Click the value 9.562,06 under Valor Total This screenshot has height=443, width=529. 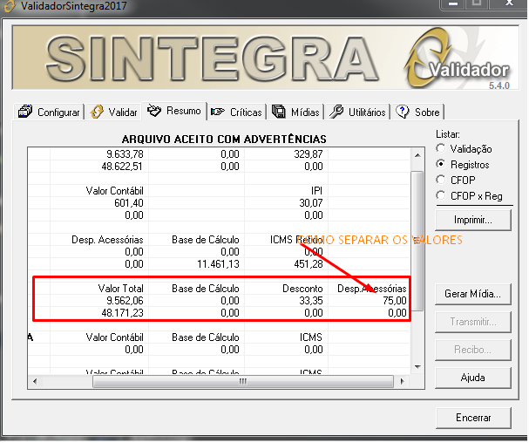[125, 301]
